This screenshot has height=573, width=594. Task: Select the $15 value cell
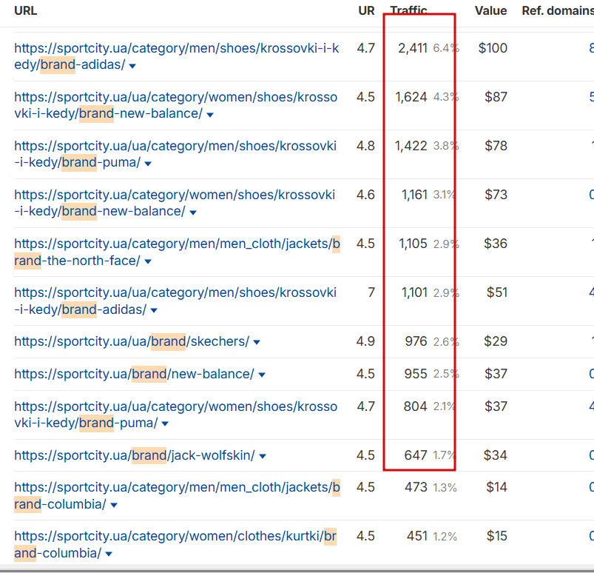[x=497, y=536]
